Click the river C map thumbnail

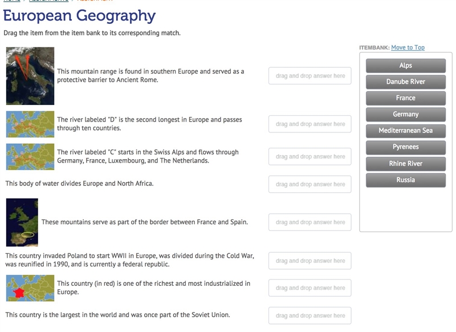point(30,156)
